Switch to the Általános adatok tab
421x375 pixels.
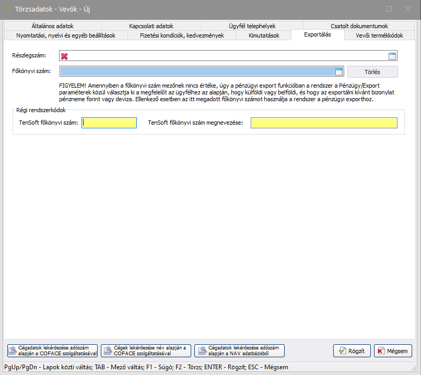(52, 26)
